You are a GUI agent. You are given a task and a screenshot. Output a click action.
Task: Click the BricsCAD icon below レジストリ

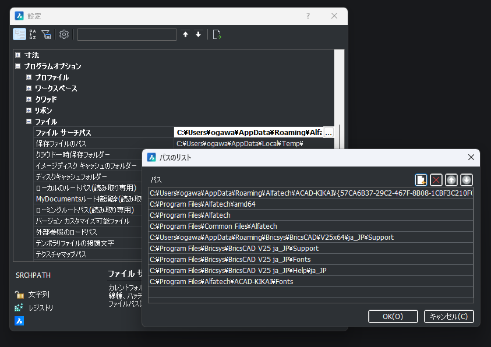[19, 321]
